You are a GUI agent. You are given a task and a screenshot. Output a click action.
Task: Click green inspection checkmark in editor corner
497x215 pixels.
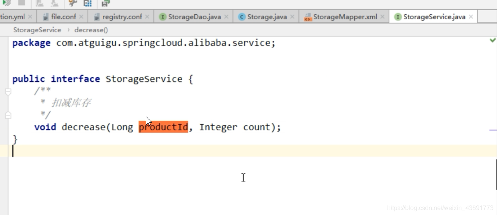493,40
